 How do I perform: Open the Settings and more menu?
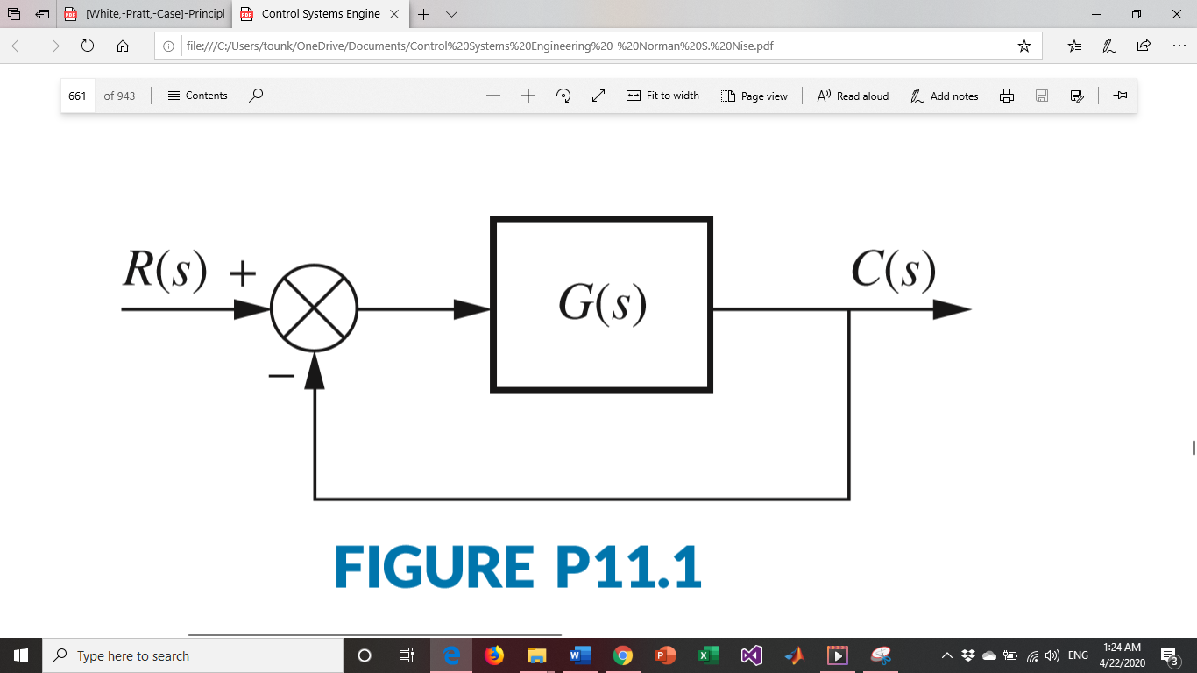[1179, 46]
